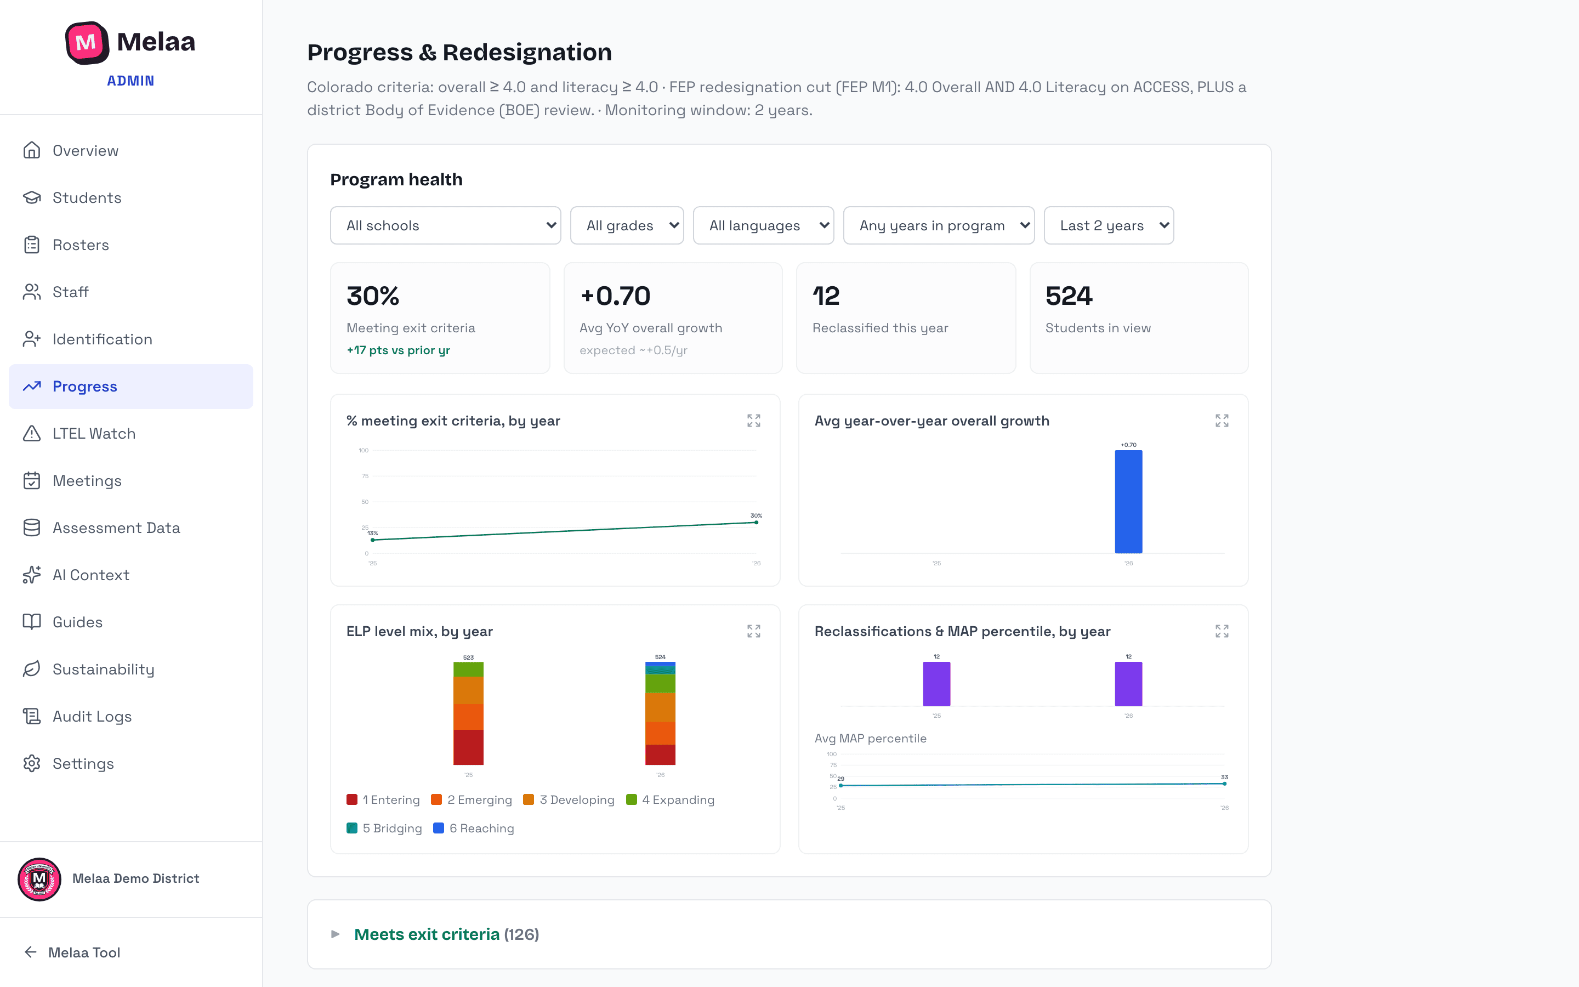Expand the ELP level mix chart
The height and width of the screenshot is (987, 1579).
pos(754,631)
